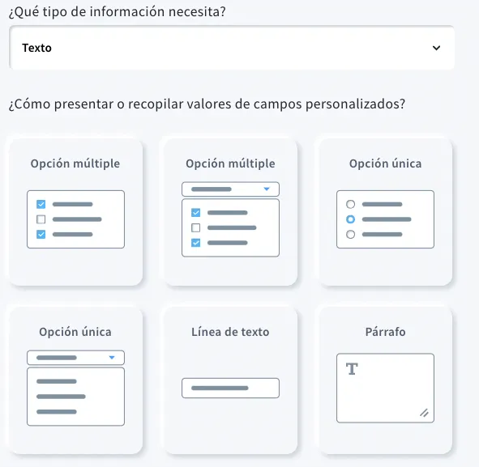Click the multi-select dropdown illustration icon
Viewport: 479px width, 467px height.
[x=230, y=219]
